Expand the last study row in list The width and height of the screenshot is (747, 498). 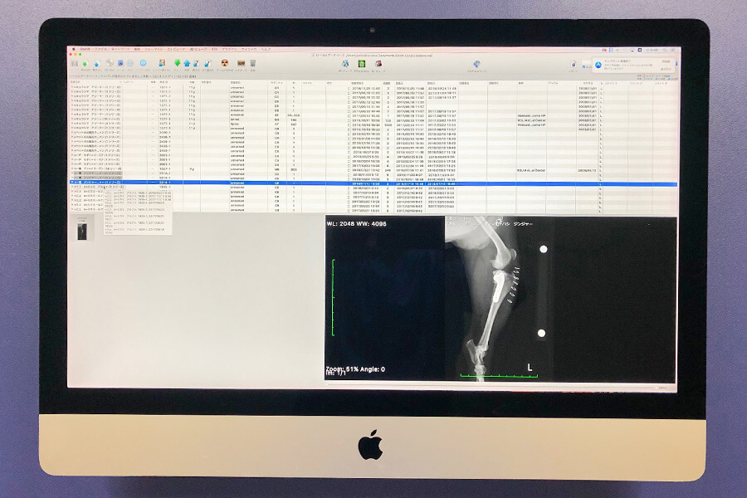[x=72, y=209]
